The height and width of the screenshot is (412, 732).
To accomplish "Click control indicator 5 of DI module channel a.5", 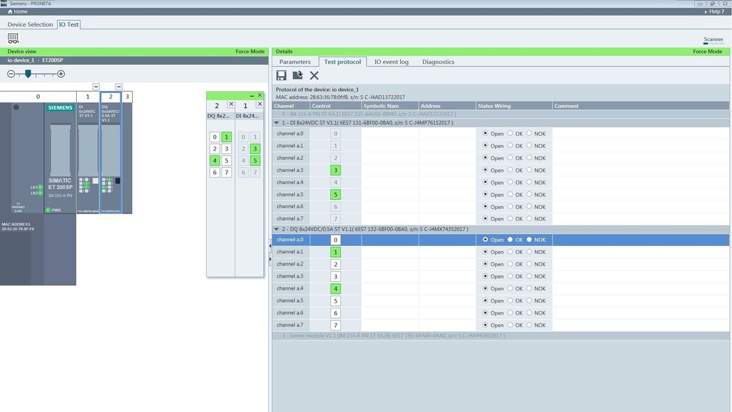I will pyautogui.click(x=335, y=195).
